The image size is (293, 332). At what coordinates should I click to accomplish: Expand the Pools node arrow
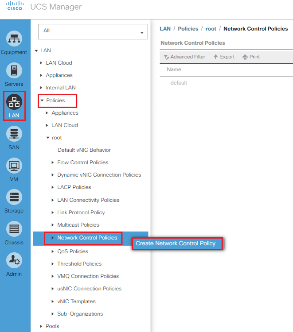pyautogui.click(x=41, y=326)
